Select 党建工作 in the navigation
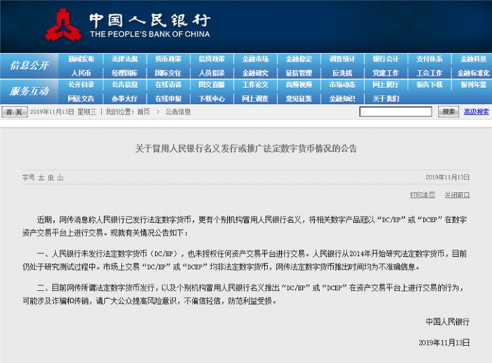 click(386, 73)
